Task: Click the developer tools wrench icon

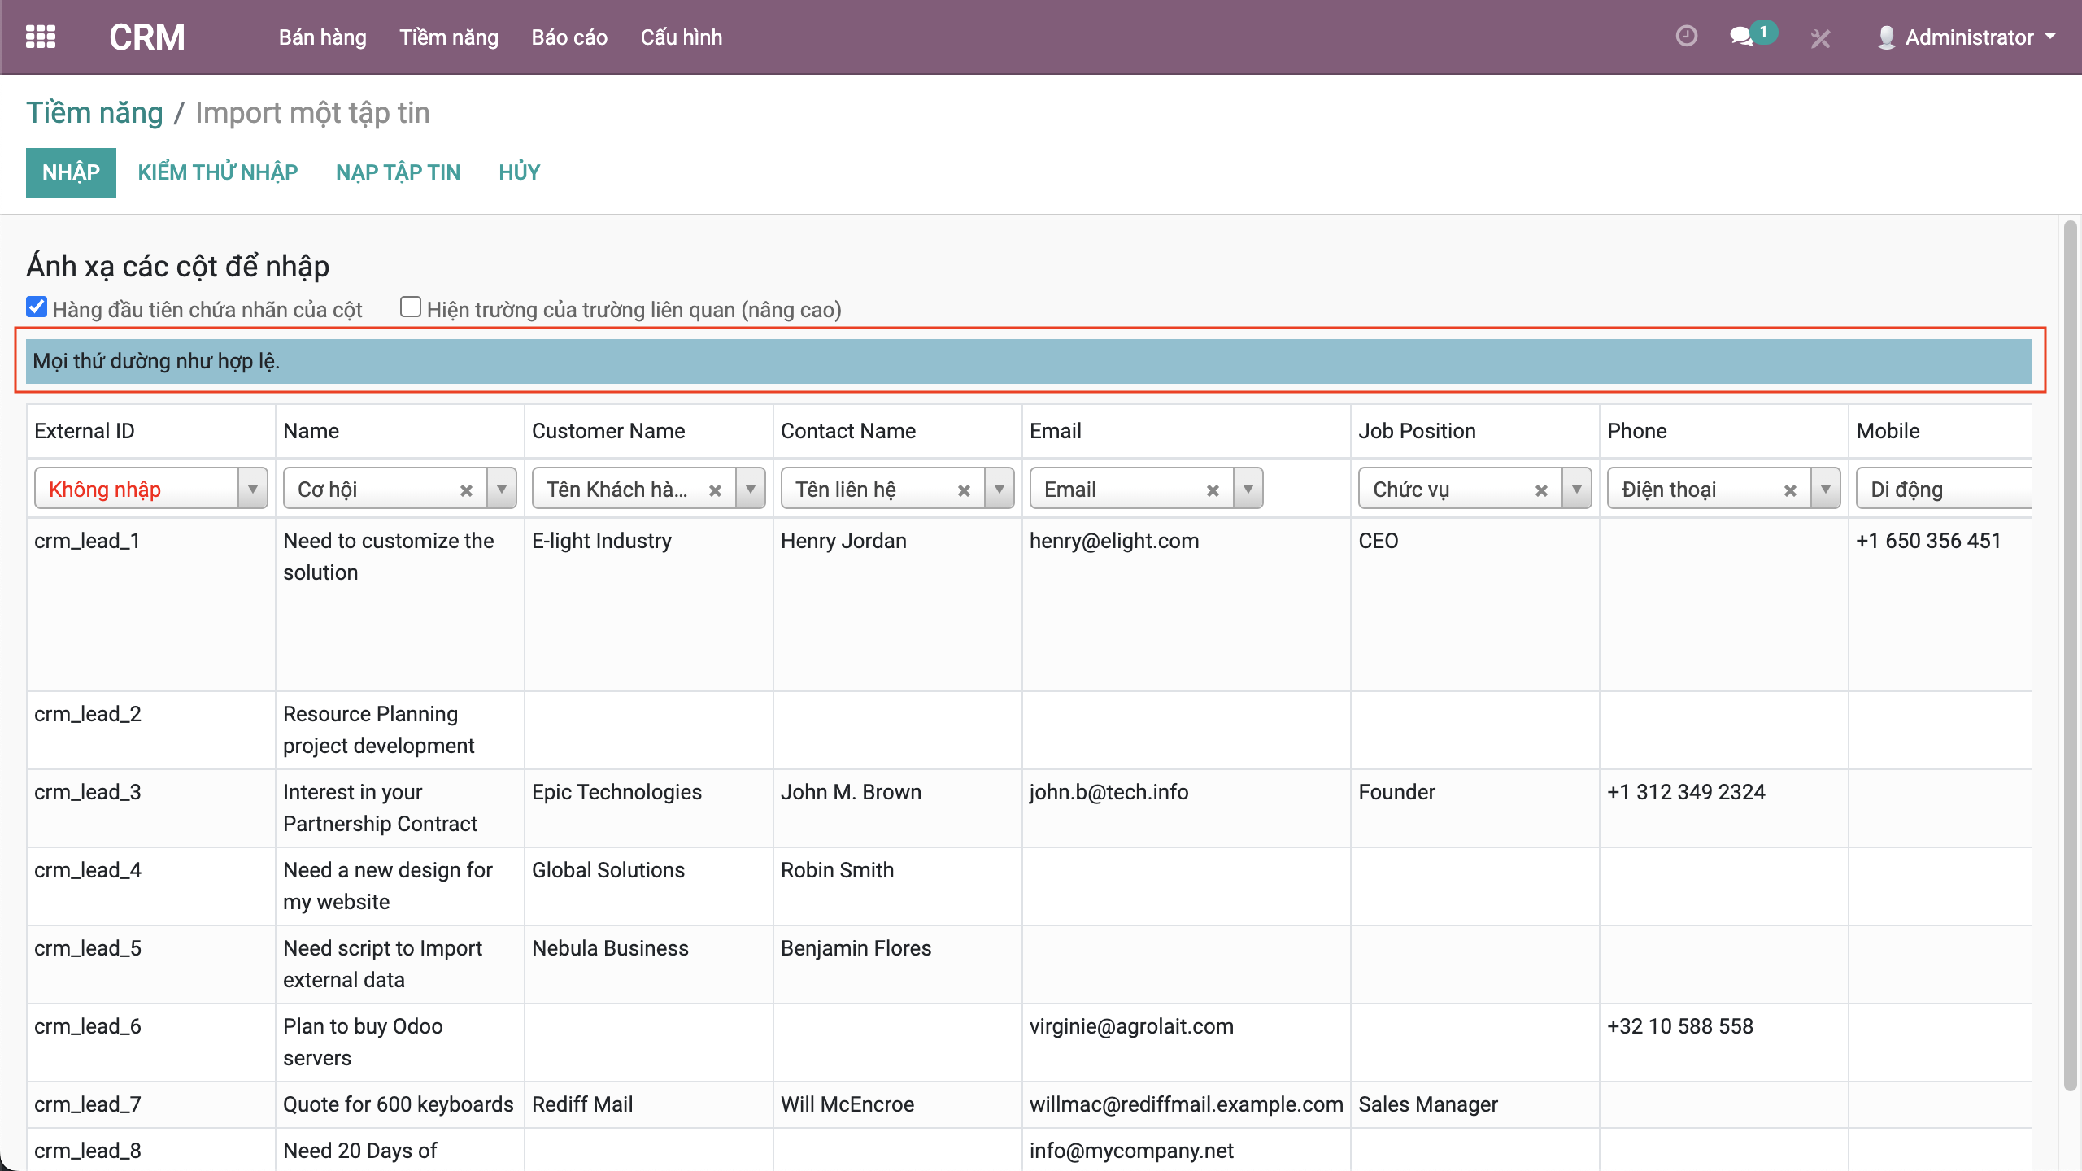Action: tap(1820, 38)
